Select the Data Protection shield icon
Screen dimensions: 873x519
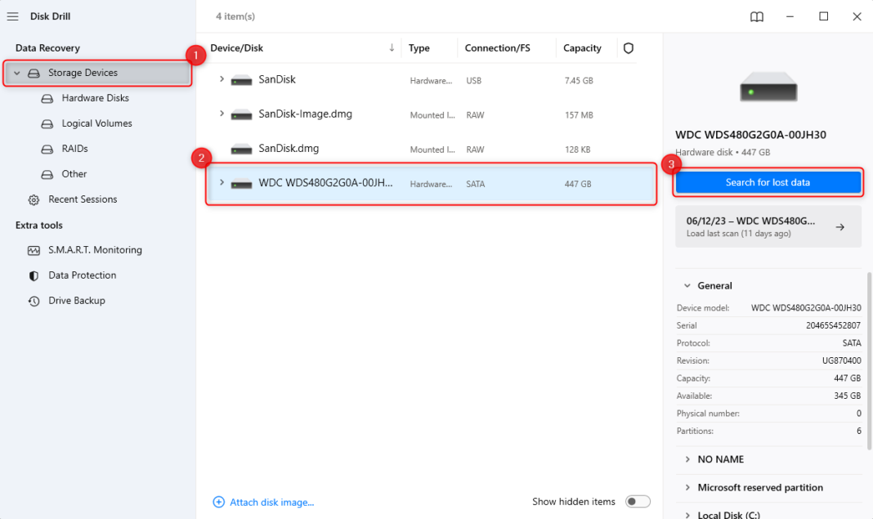point(33,275)
